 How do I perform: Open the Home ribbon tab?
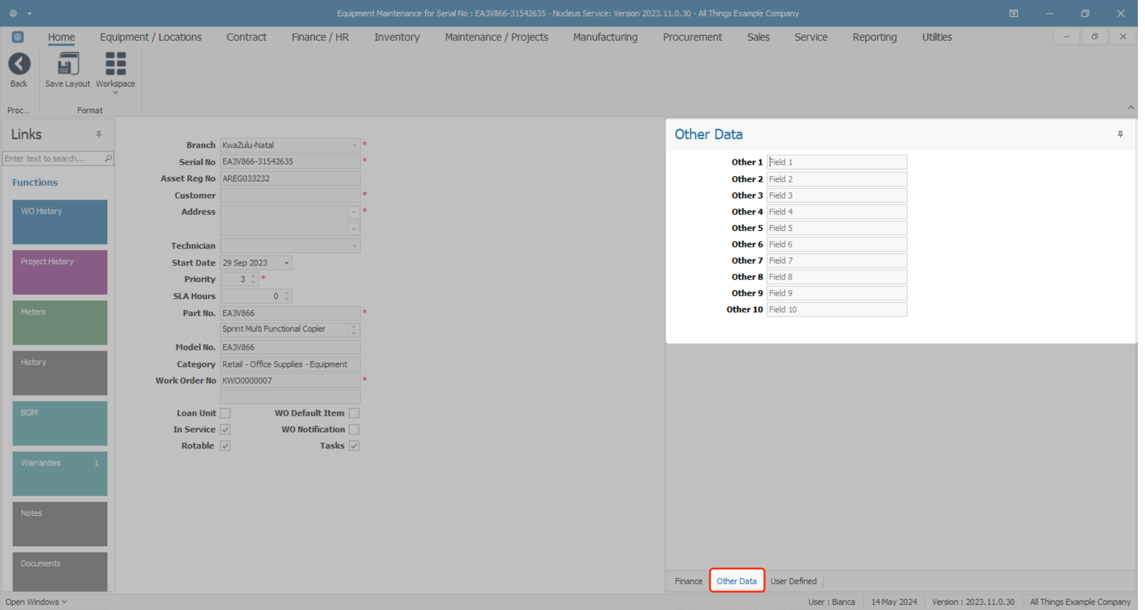[x=62, y=37]
